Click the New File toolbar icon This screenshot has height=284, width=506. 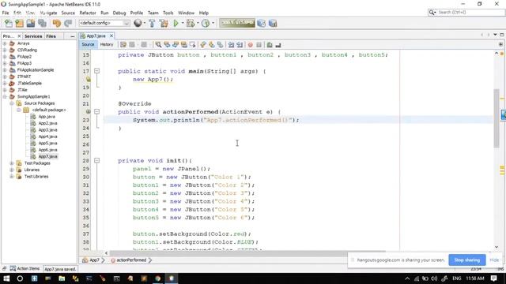click(x=8, y=23)
